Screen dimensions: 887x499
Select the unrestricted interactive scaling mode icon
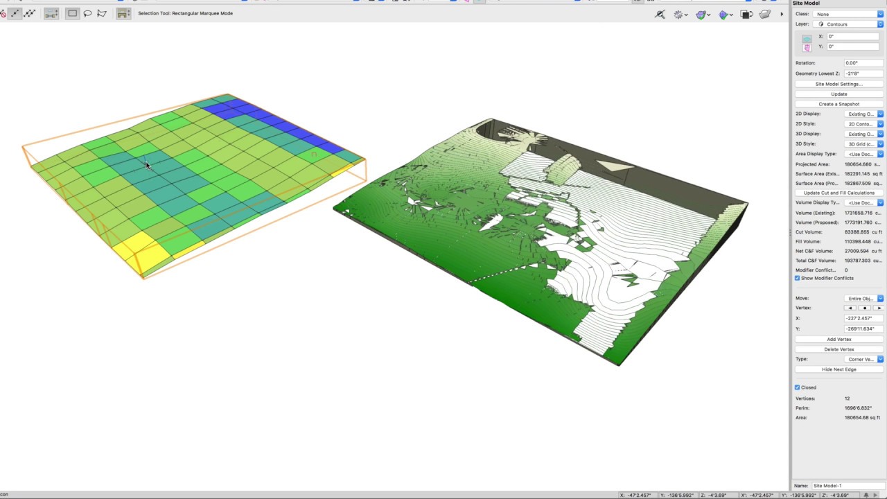click(29, 13)
